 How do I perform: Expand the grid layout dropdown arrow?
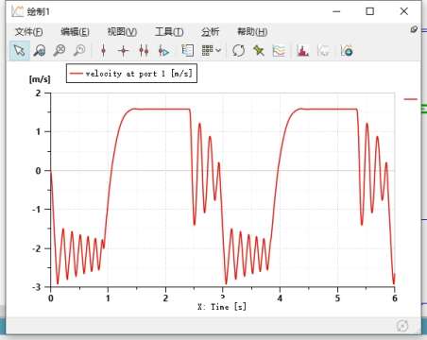point(218,50)
